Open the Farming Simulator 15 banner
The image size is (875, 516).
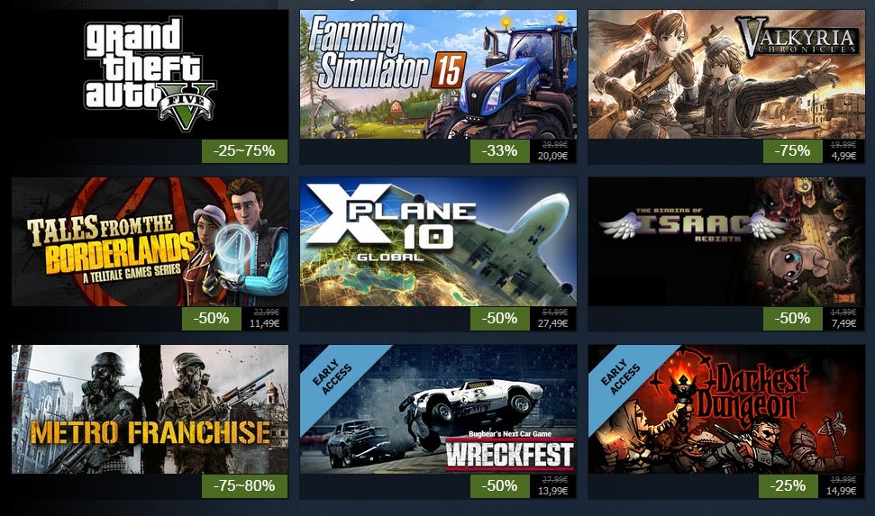click(x=438, y=74)
